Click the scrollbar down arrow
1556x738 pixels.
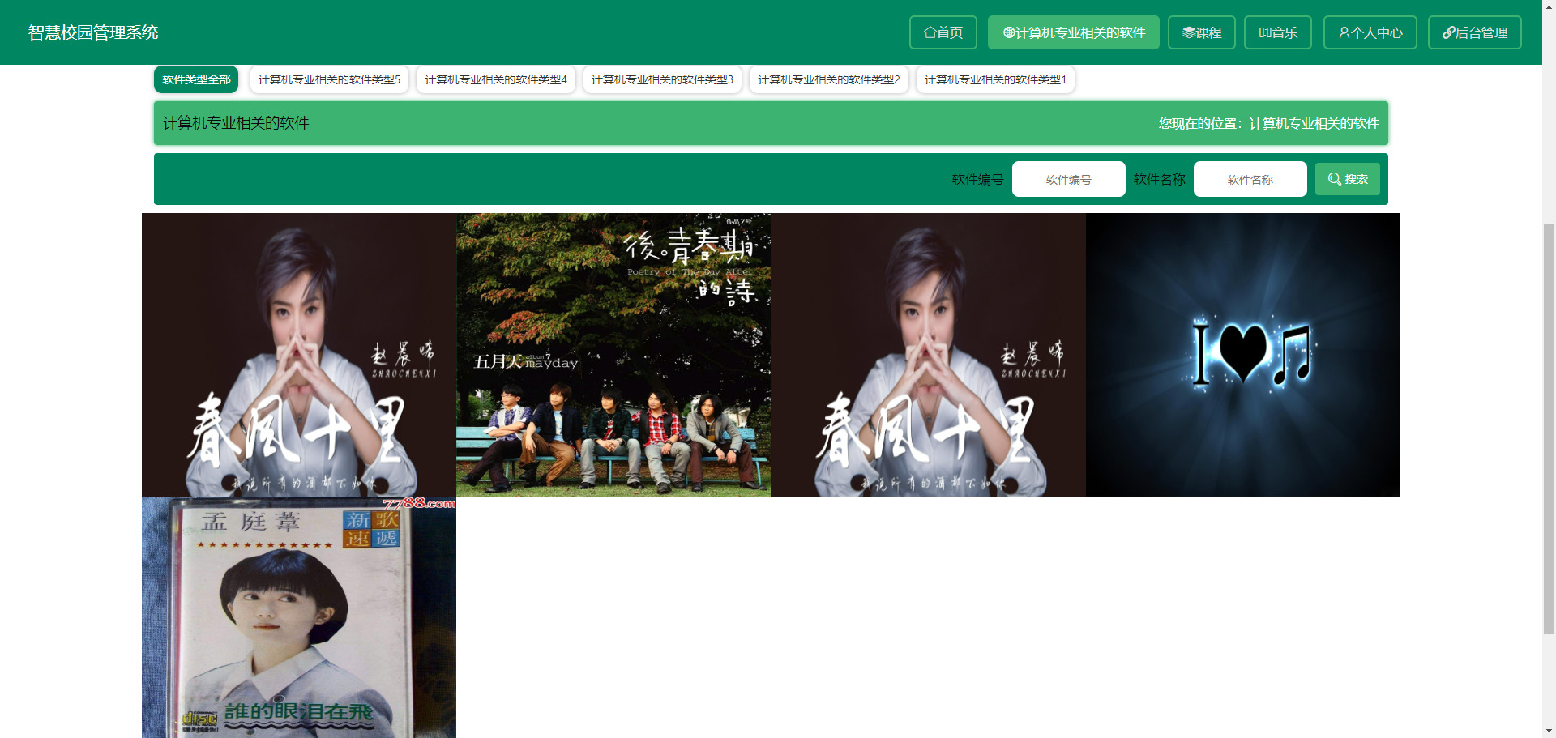tap(1549, 731)
